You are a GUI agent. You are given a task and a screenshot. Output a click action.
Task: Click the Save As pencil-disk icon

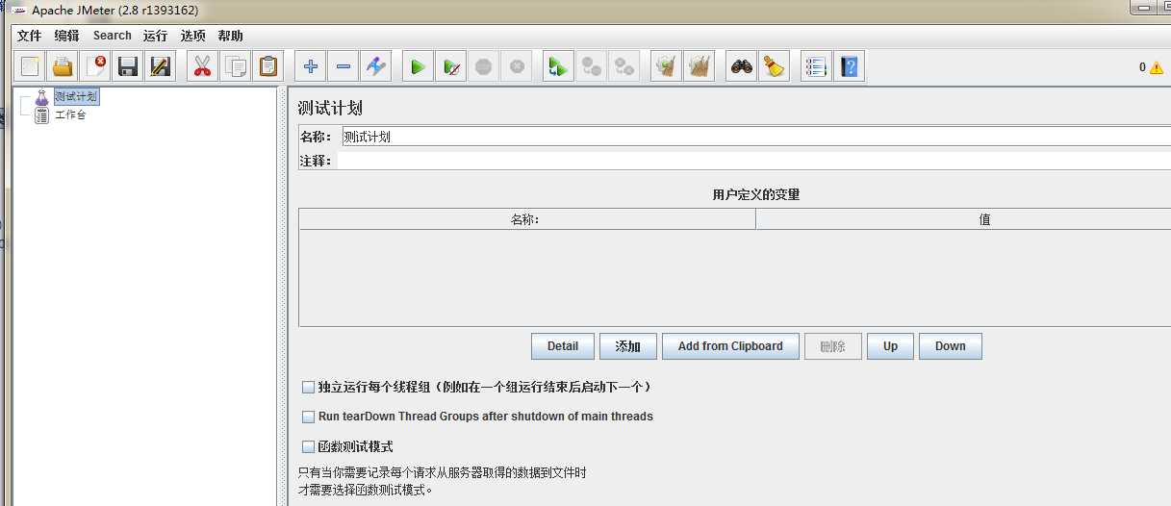tap(160, 66)
